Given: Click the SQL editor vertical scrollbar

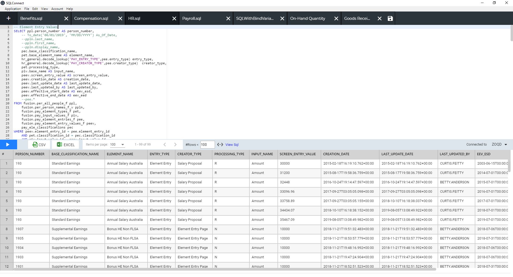Looking at the screenshot, I should tap(511, 33).
